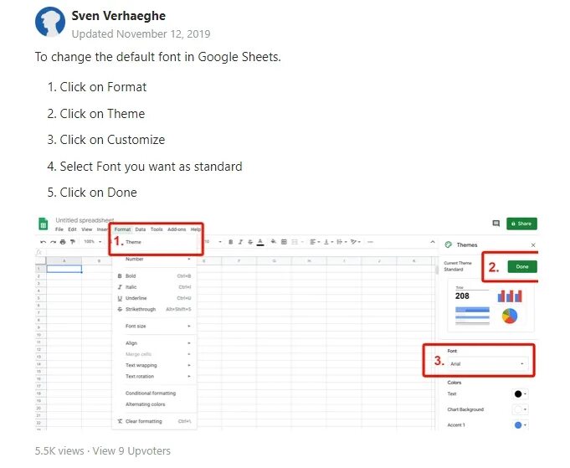Choose Underline from the Format menu
This screenshot has width=570, height=468.
tap(155, 298)
